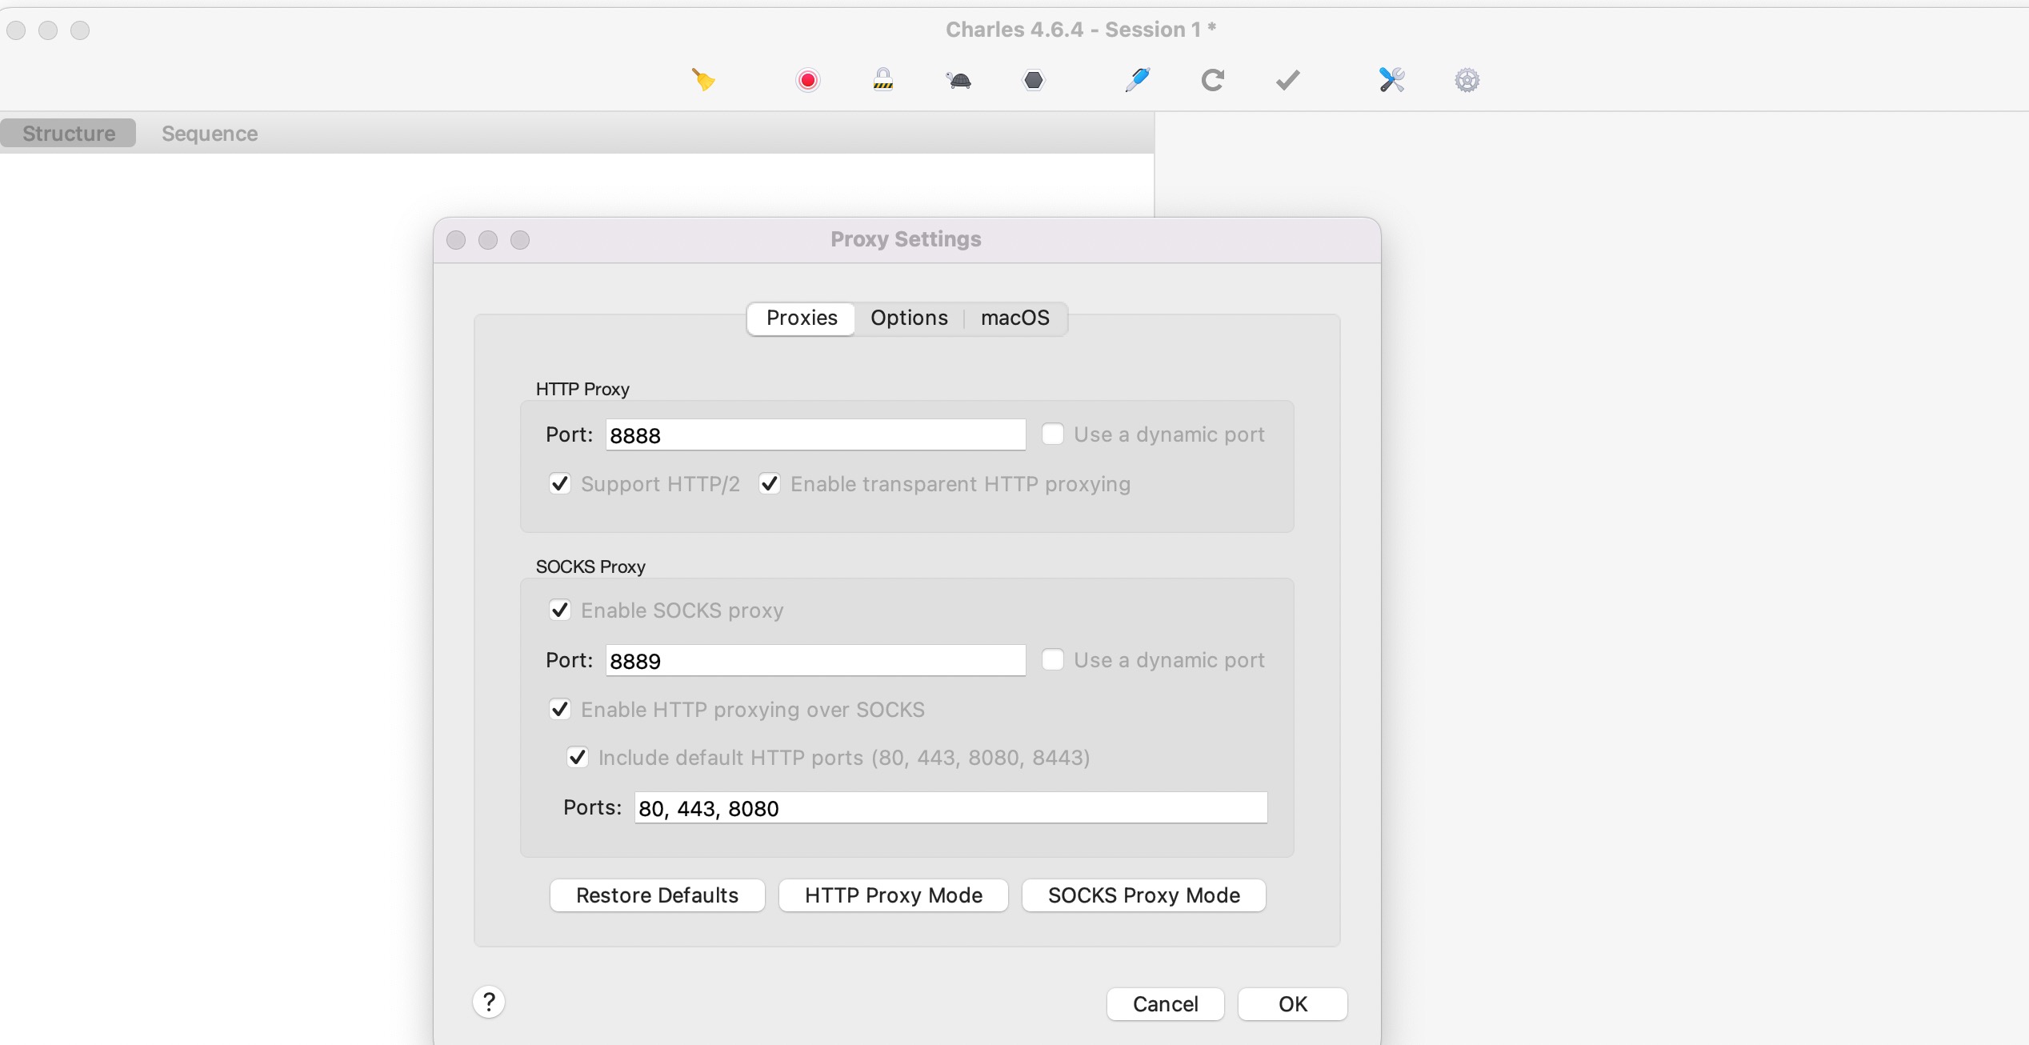The image size is (2029, 1045).
Task: Toggle the hexagon breakpoints icon
Action: [x=1034, y=80]
